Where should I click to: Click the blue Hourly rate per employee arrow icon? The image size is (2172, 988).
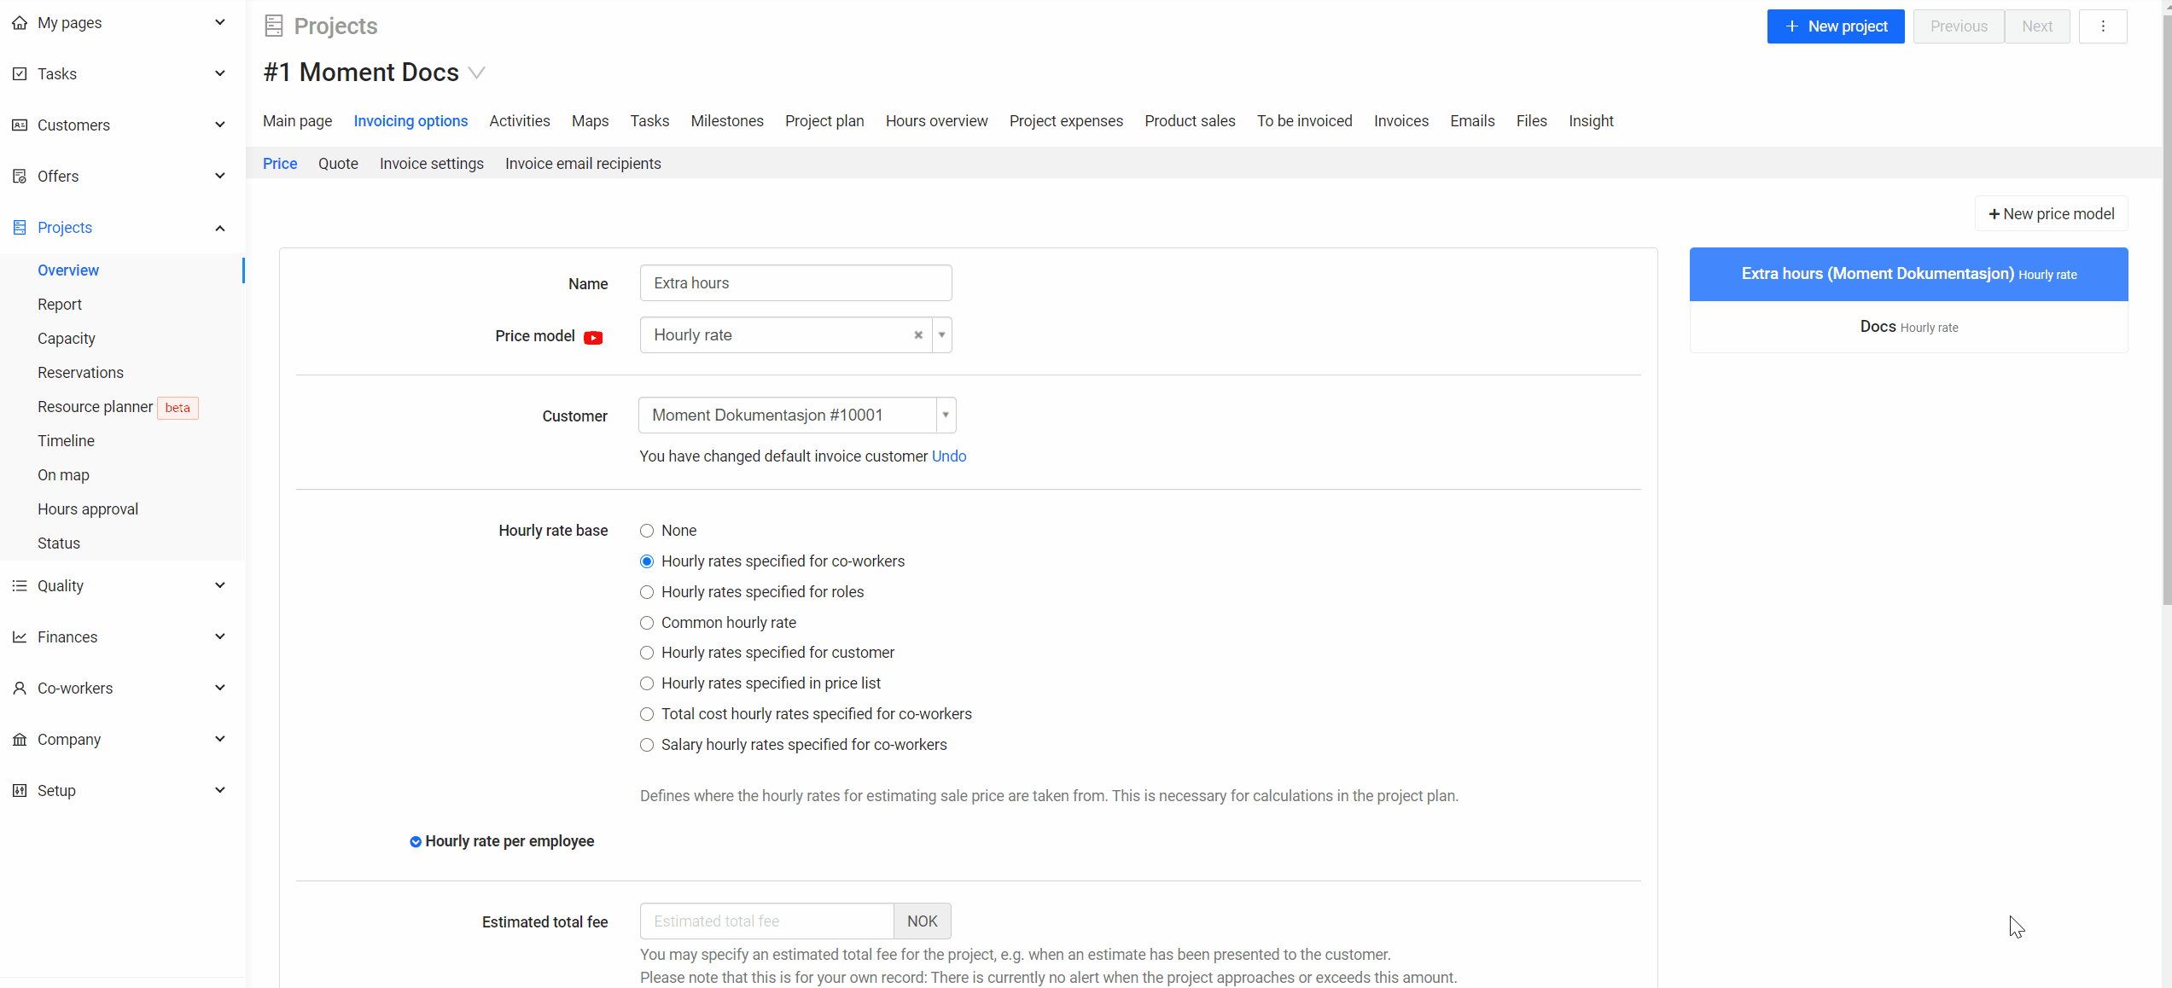tap(416, 842)
